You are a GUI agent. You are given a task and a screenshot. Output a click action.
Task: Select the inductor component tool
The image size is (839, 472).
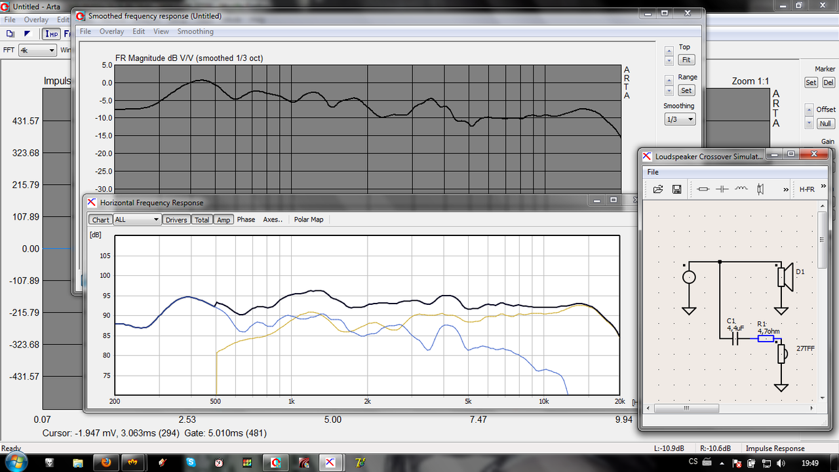(741, 189)
